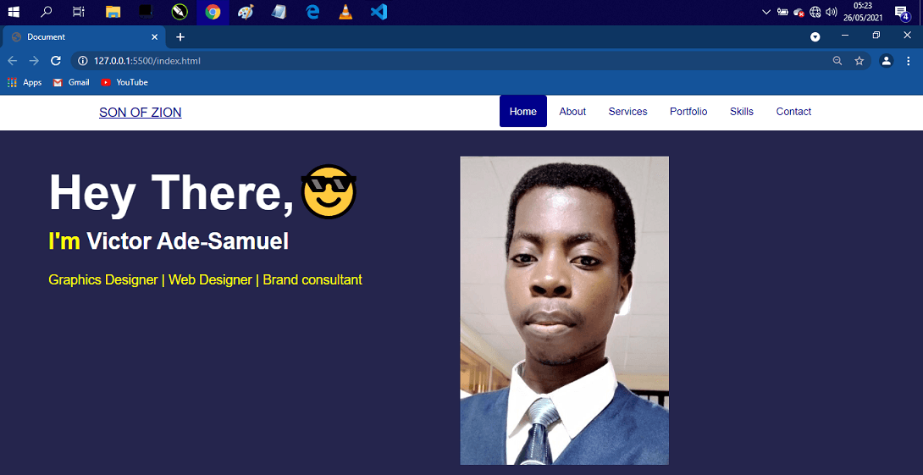Open a new browser tab

click(180, 37)
